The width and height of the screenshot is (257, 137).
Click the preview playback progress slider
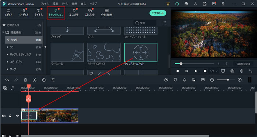pos(194,64)
